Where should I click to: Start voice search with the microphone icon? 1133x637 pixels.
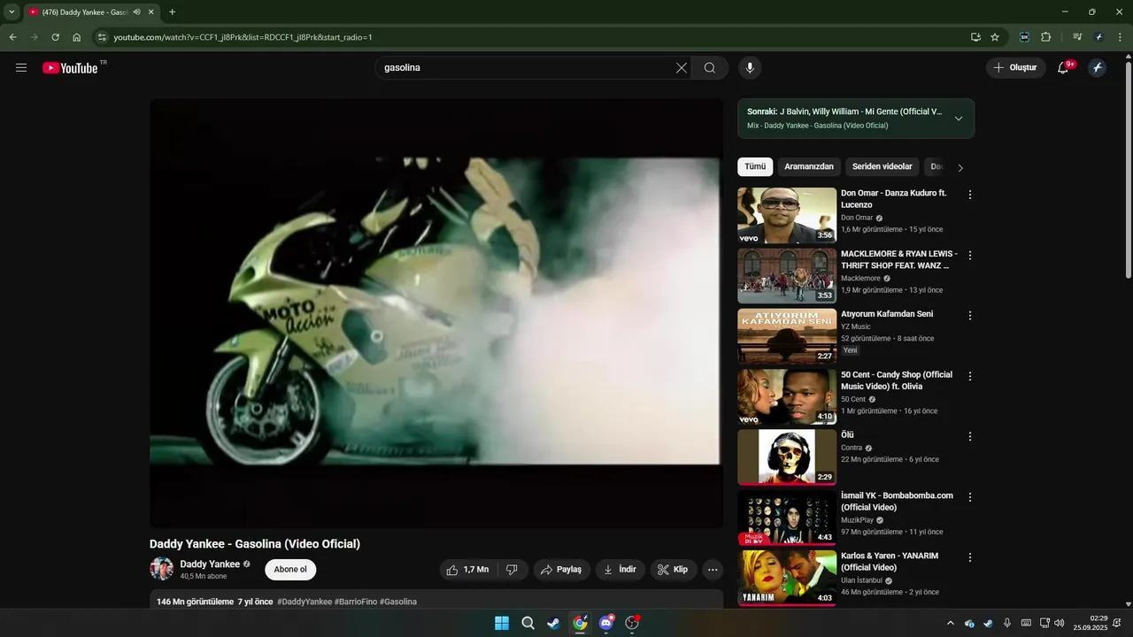coord(750,67)
